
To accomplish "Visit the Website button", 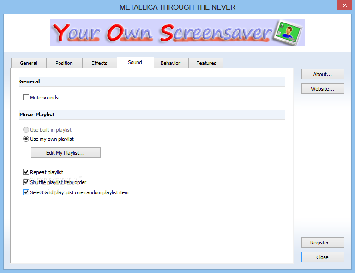I will point(323,89).
